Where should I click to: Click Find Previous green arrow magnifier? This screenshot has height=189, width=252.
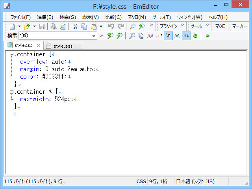[x=110, y=36]
